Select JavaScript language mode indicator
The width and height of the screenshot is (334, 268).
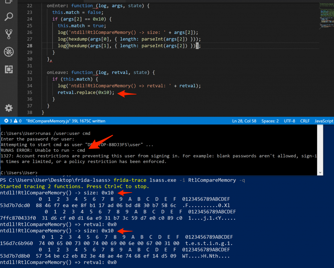[324, 121]
